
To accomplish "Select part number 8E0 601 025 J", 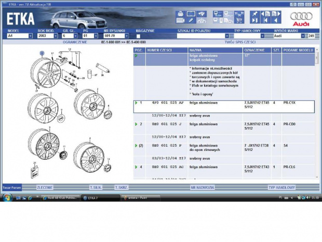I will [x=167, y=124].
